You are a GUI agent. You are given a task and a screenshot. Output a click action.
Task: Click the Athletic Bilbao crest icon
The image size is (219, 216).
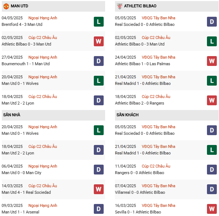pyautogui.click(x=120, y=6)
